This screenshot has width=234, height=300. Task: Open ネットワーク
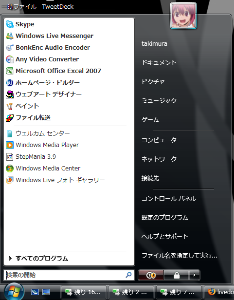click(x=159, y=159)
